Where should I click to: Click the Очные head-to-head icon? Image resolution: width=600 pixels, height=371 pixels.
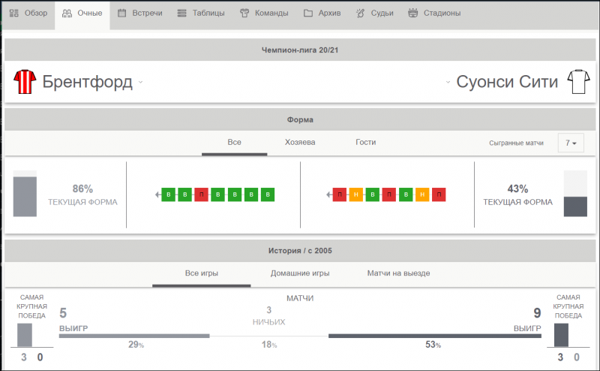(67, 14)
